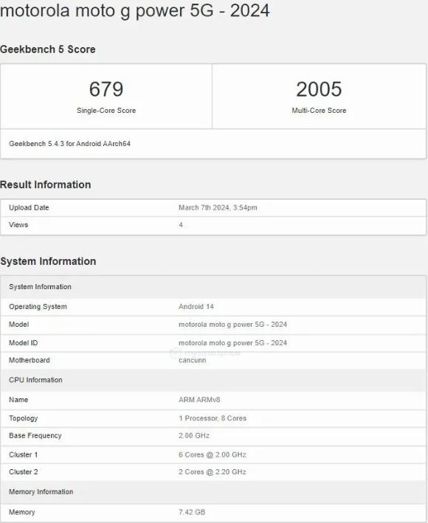428x523 pixels.
Task: Click the 2005 multi-core score value
Action: (x=319, y=89)
